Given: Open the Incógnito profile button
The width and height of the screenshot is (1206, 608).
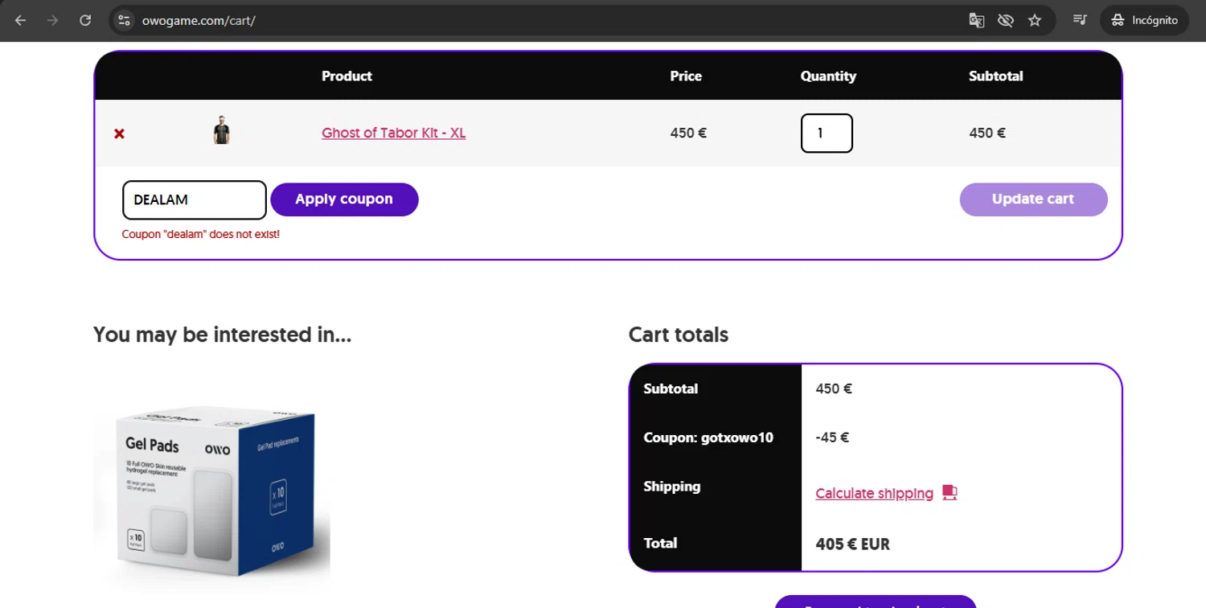Looking at the screenshot, I should coord(1144,20).
